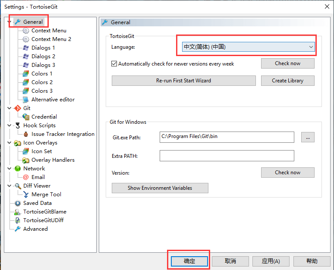The image size is (334, 270).
Task: Collapse the General tree node
Action: pos(9,22)
